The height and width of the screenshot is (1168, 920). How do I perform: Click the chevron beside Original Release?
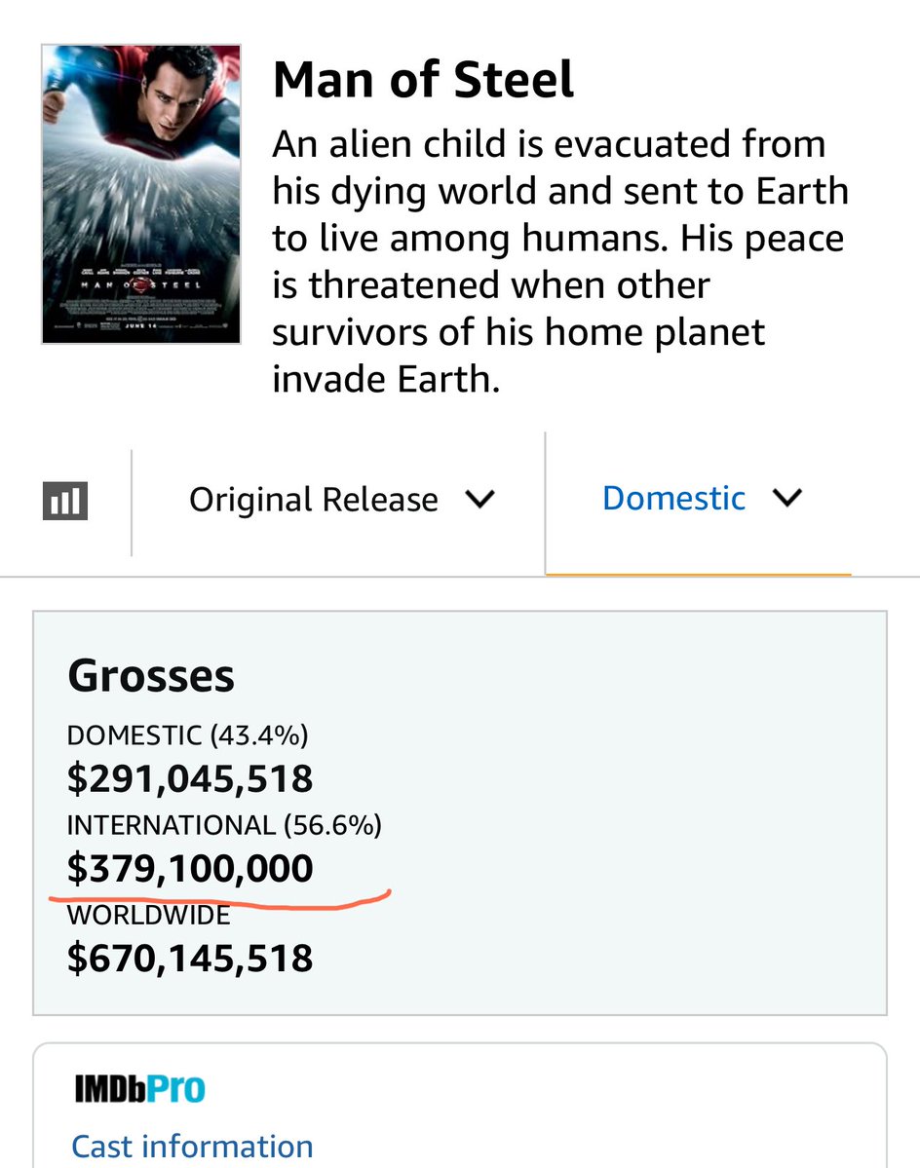(479, 499)
